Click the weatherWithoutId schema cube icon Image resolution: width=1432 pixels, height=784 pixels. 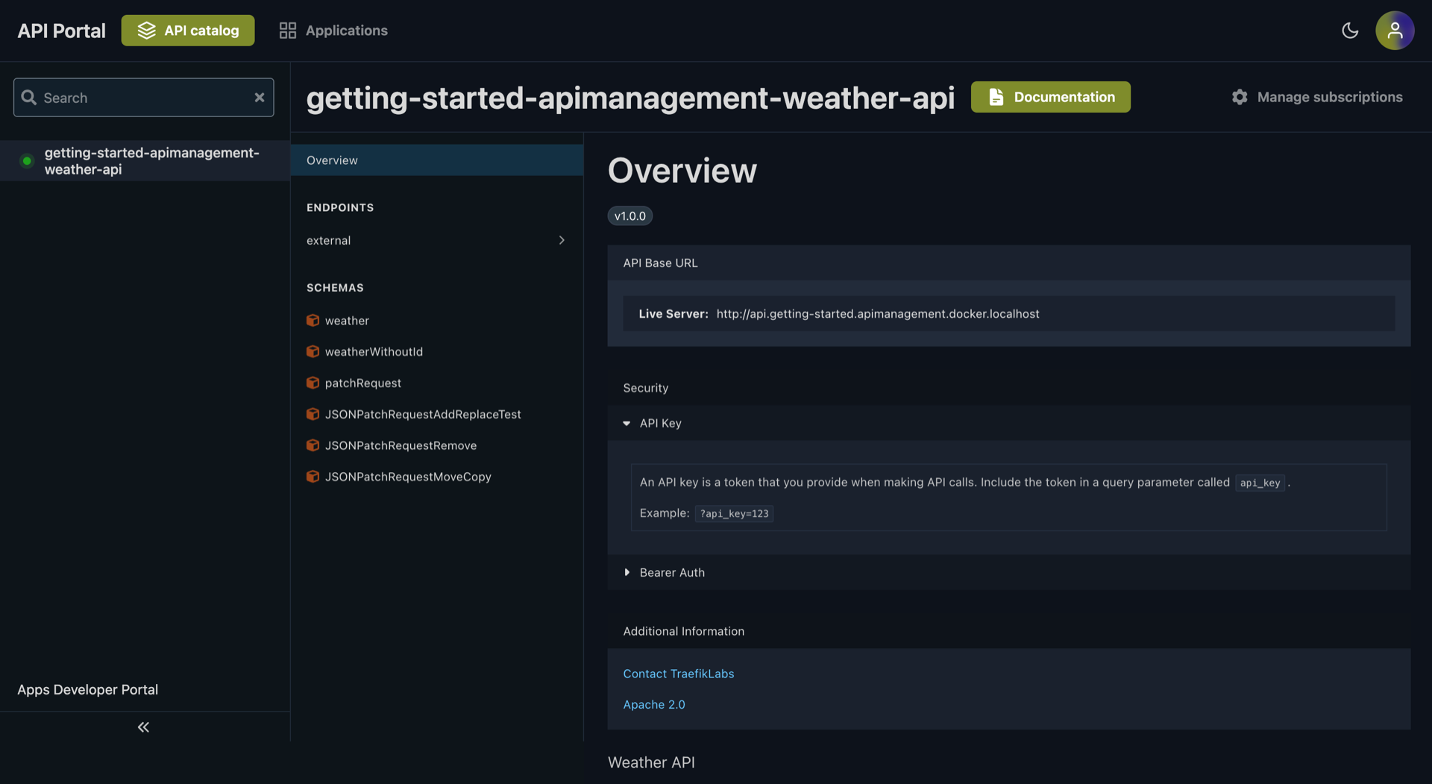click(x=313, y=352)
